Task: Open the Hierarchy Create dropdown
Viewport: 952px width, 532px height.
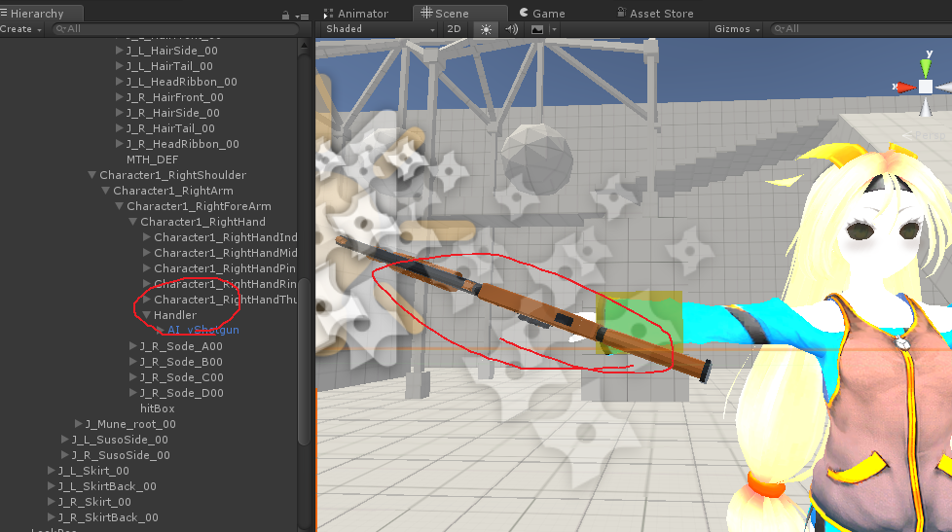Action: pyautogui.click(x=20, y=29)
